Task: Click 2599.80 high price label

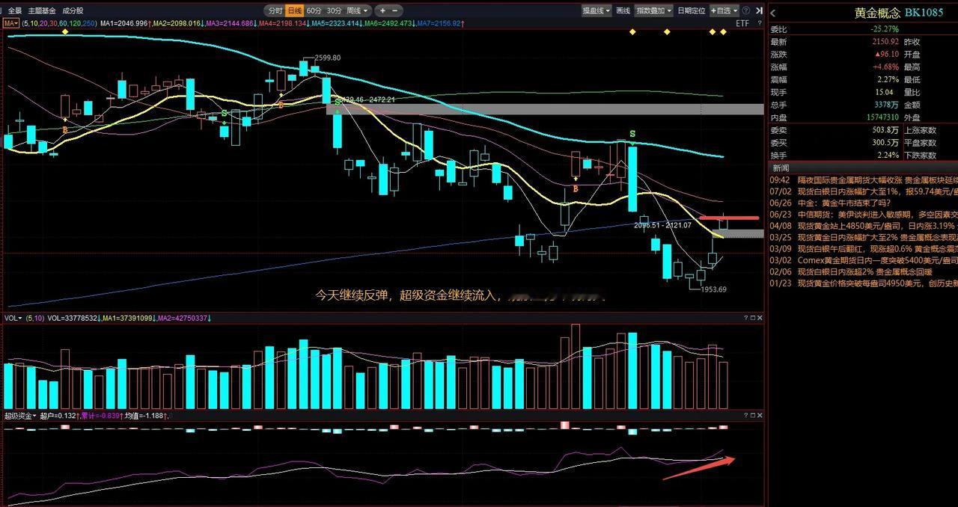Action: 328,58
